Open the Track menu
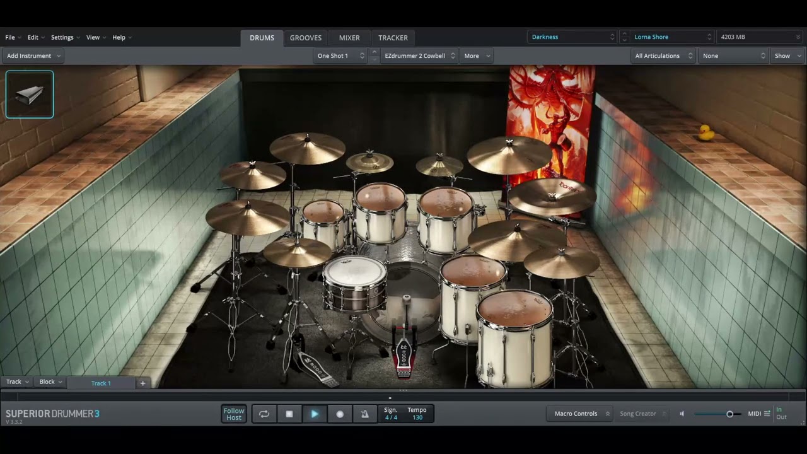Screen dimensions: 807x454 click(x=16, y=382)
